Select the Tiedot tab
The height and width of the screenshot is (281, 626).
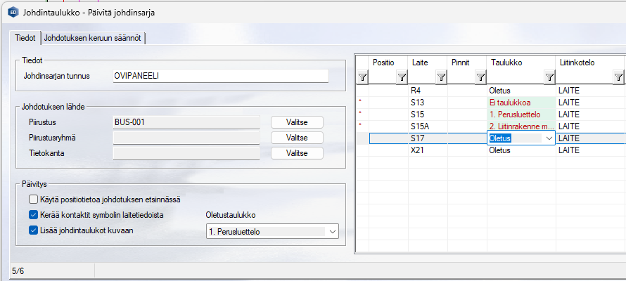[x=25, y=38]
